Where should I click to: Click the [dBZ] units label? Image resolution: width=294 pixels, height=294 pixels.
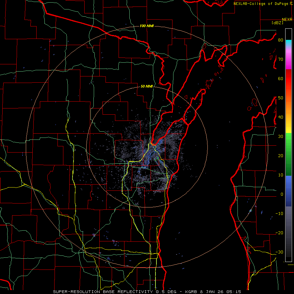(x=277, y=23)
